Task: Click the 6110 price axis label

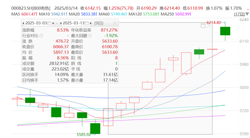Action: (244, 42)
